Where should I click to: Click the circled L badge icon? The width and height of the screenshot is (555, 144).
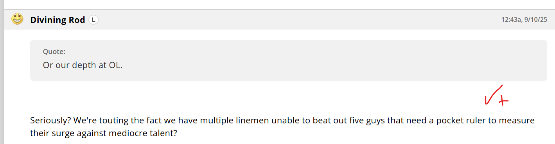pos(93,20)
